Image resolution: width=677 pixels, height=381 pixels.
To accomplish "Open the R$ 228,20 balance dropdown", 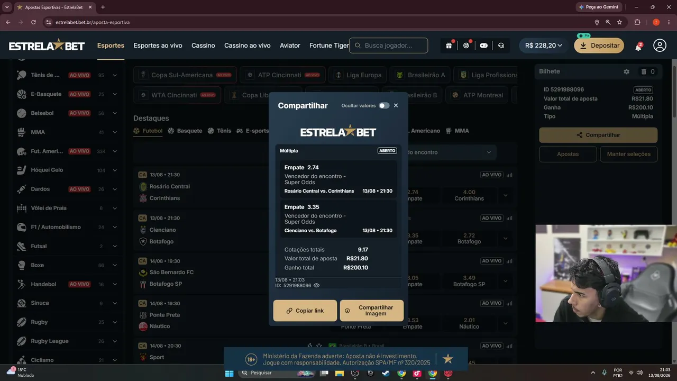I will point(544,46).
